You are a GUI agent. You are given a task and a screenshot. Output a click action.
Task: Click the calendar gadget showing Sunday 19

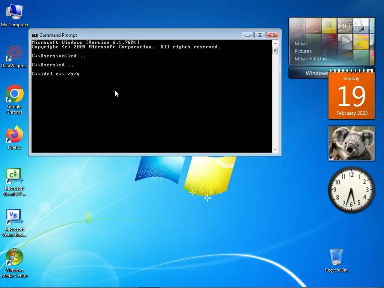351,94
